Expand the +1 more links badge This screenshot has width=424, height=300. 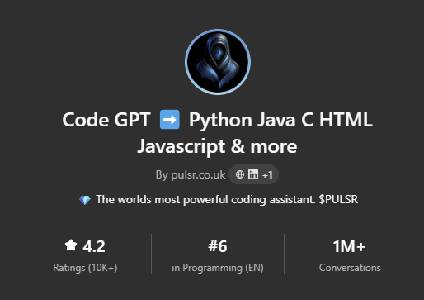(267, 175)
